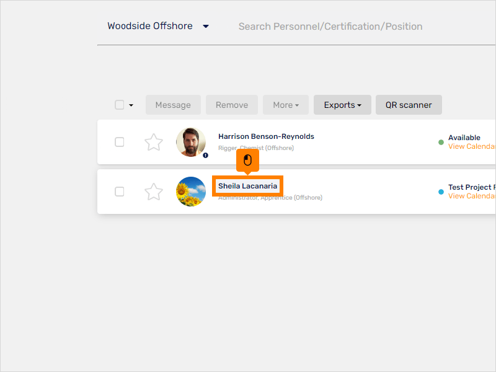This screenshot has width=496, height=372.
Task: Open the More actions menu
Action: (x=286, y=105)
